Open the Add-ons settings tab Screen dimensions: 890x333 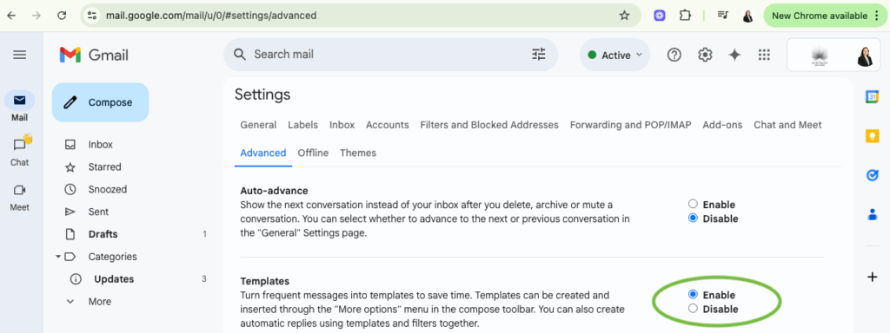click(x=722, y=125)
